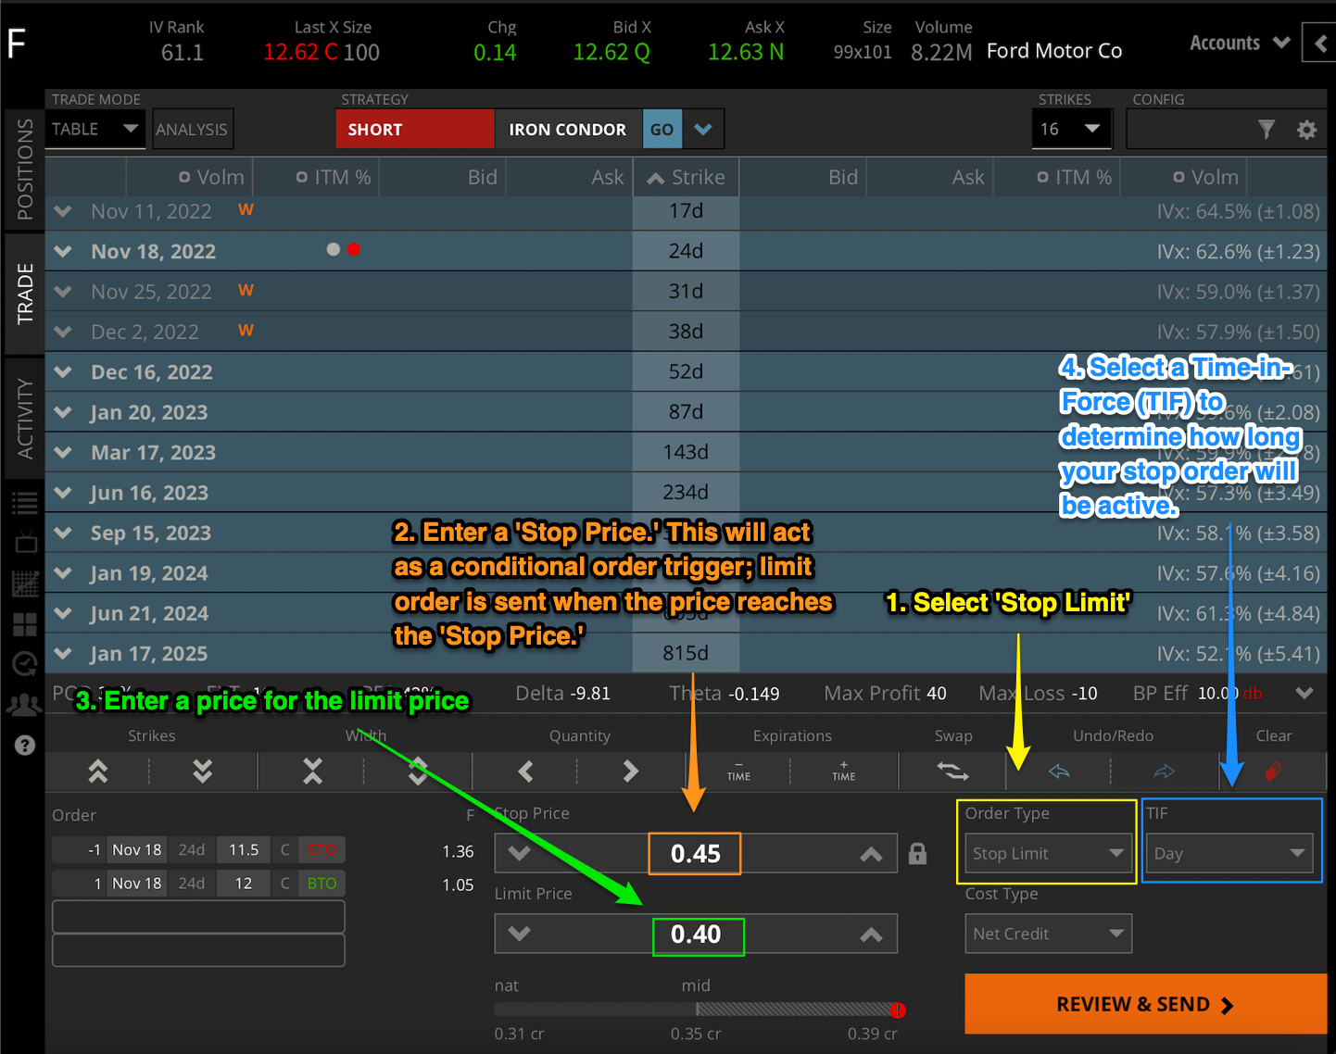
Task: Toggle the SHORT strategy direction
Action: [x=414, y=129]
